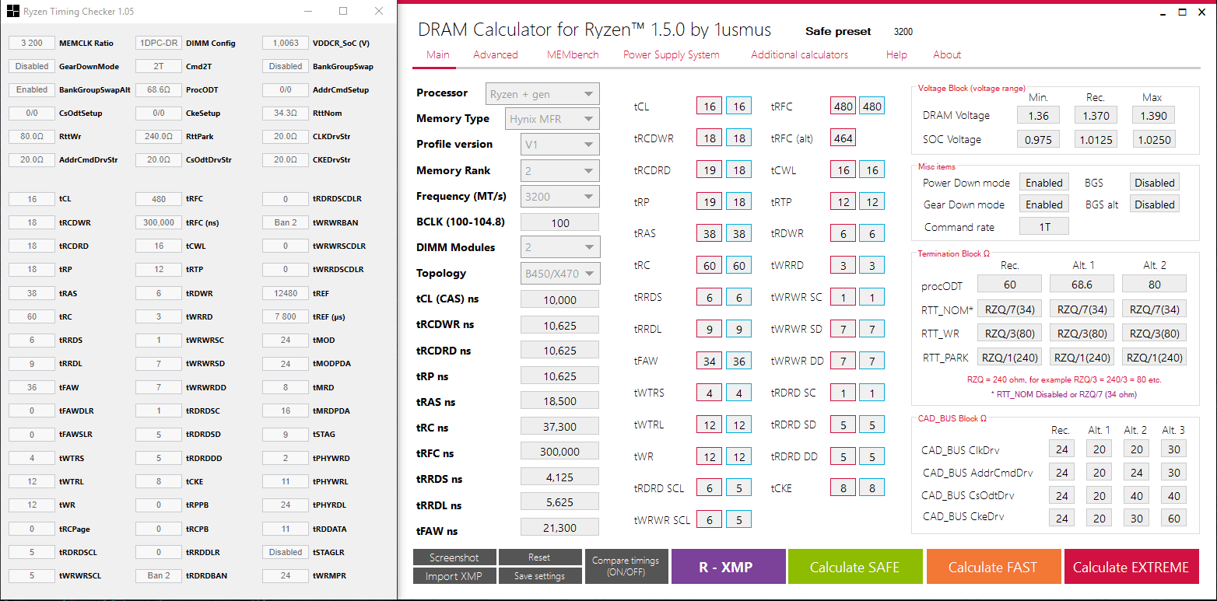Maximize the Ryzen Timing Checker window

point(343,12)
